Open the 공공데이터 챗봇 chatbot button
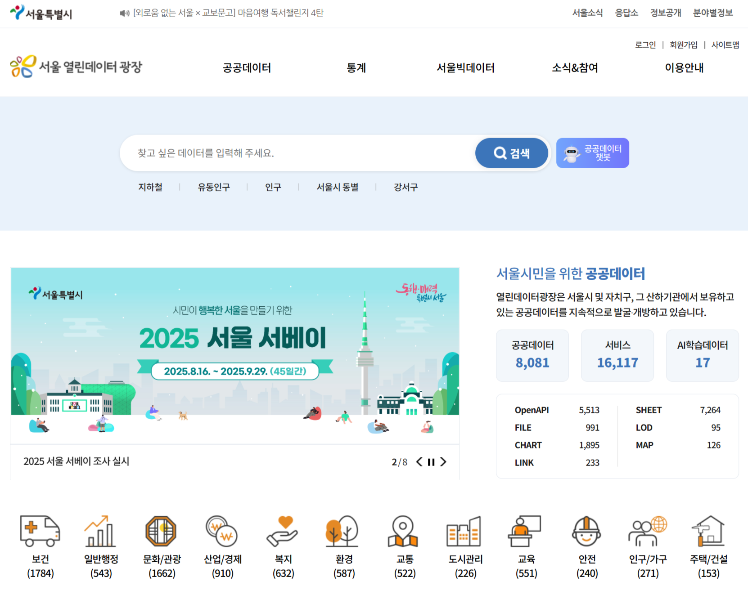The height and width of the screenshot is (604, 748). [x=592, y=153]
